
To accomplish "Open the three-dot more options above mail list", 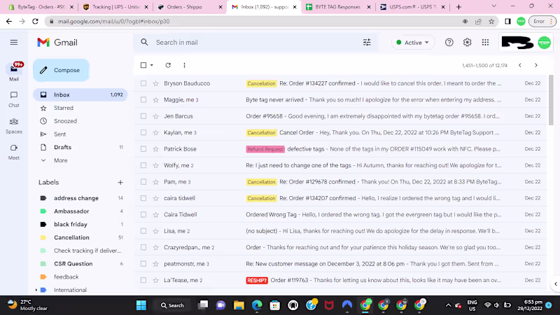I will point(184,65).
